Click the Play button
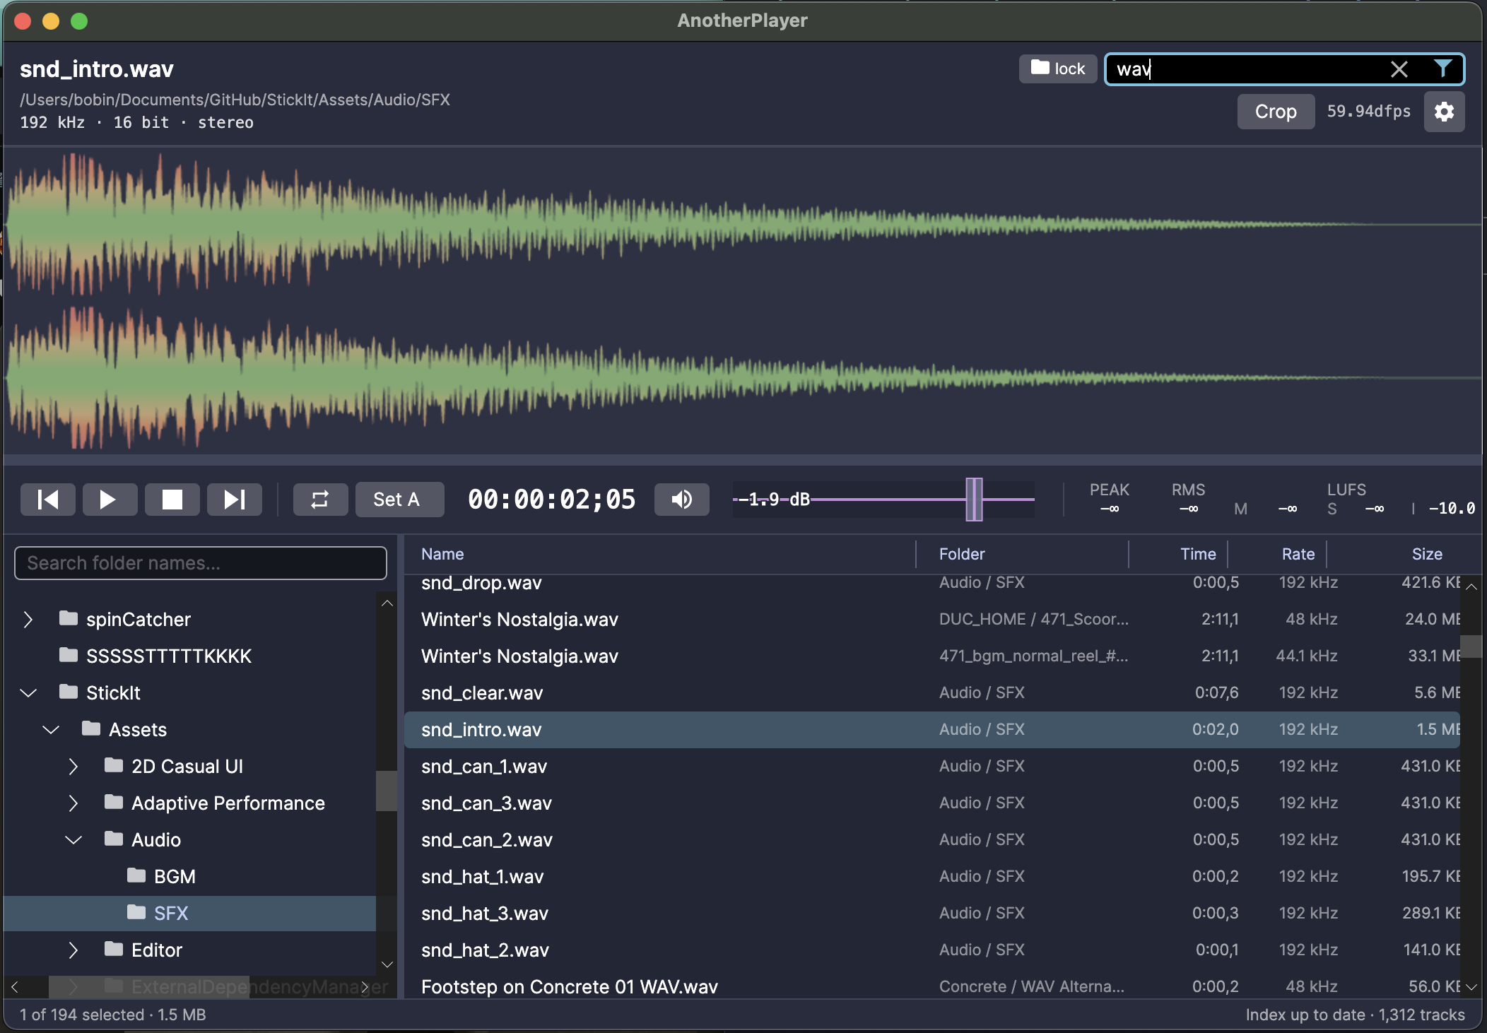 click(x=110, y=500)
